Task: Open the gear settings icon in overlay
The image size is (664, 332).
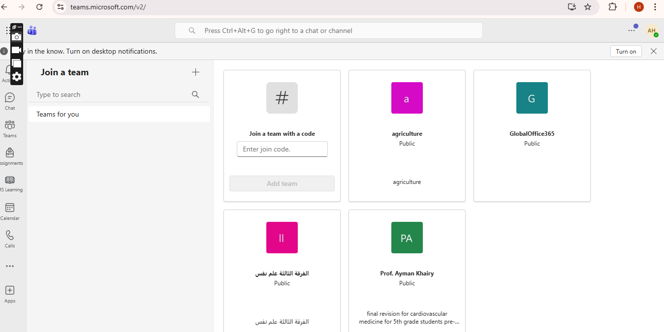Action: (x=17, y=77)
